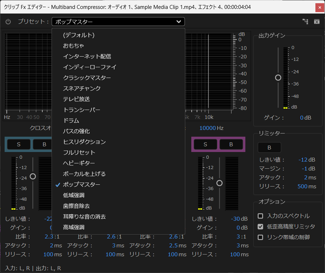The width and height of the screenshot is (325, 273).
Task: Pick the ボーカルを上げる preset
Action: [84, 174]
